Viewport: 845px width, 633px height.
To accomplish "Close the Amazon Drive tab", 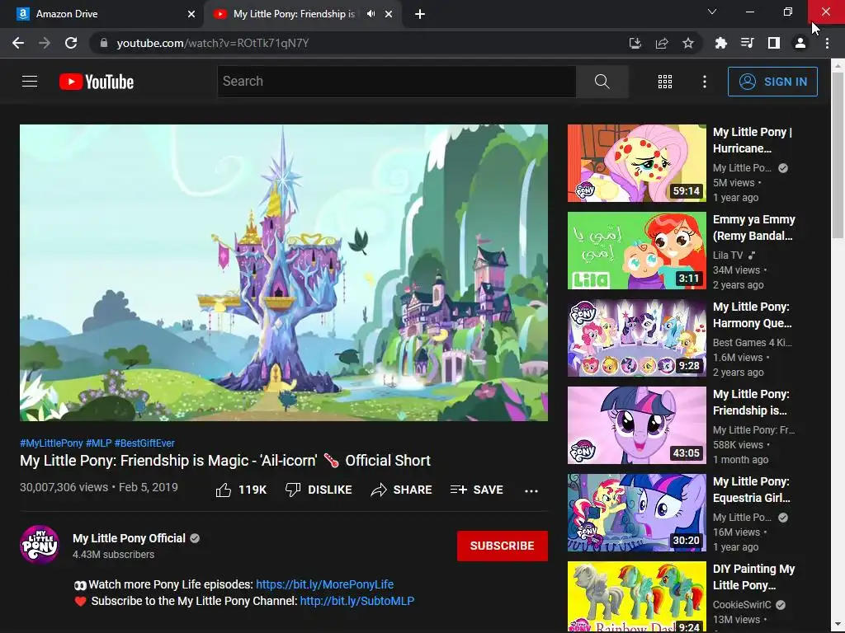I will pos(191,14).
